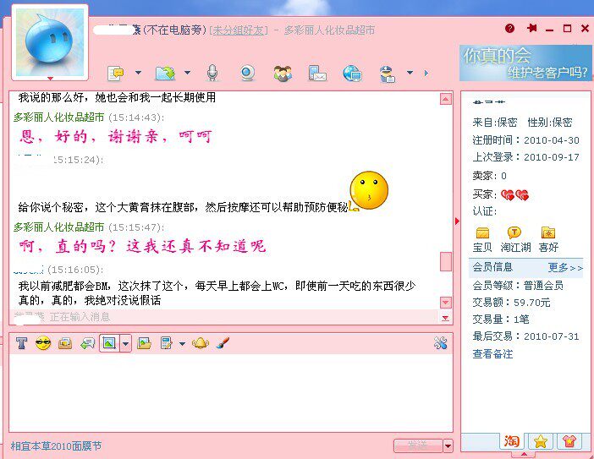Open the remote assistance globe icon
594x459 pixels.
[352, 73]
